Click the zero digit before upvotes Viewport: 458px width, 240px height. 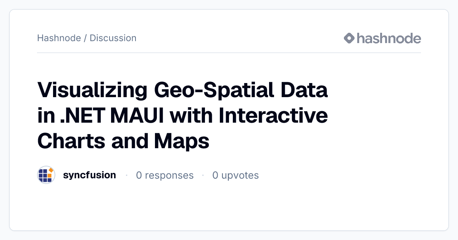[215, 175]
